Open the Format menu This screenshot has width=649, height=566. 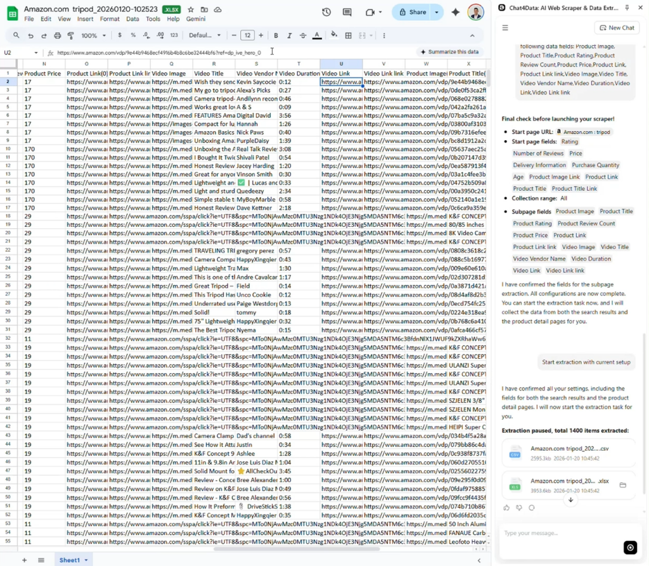[109, 19]
